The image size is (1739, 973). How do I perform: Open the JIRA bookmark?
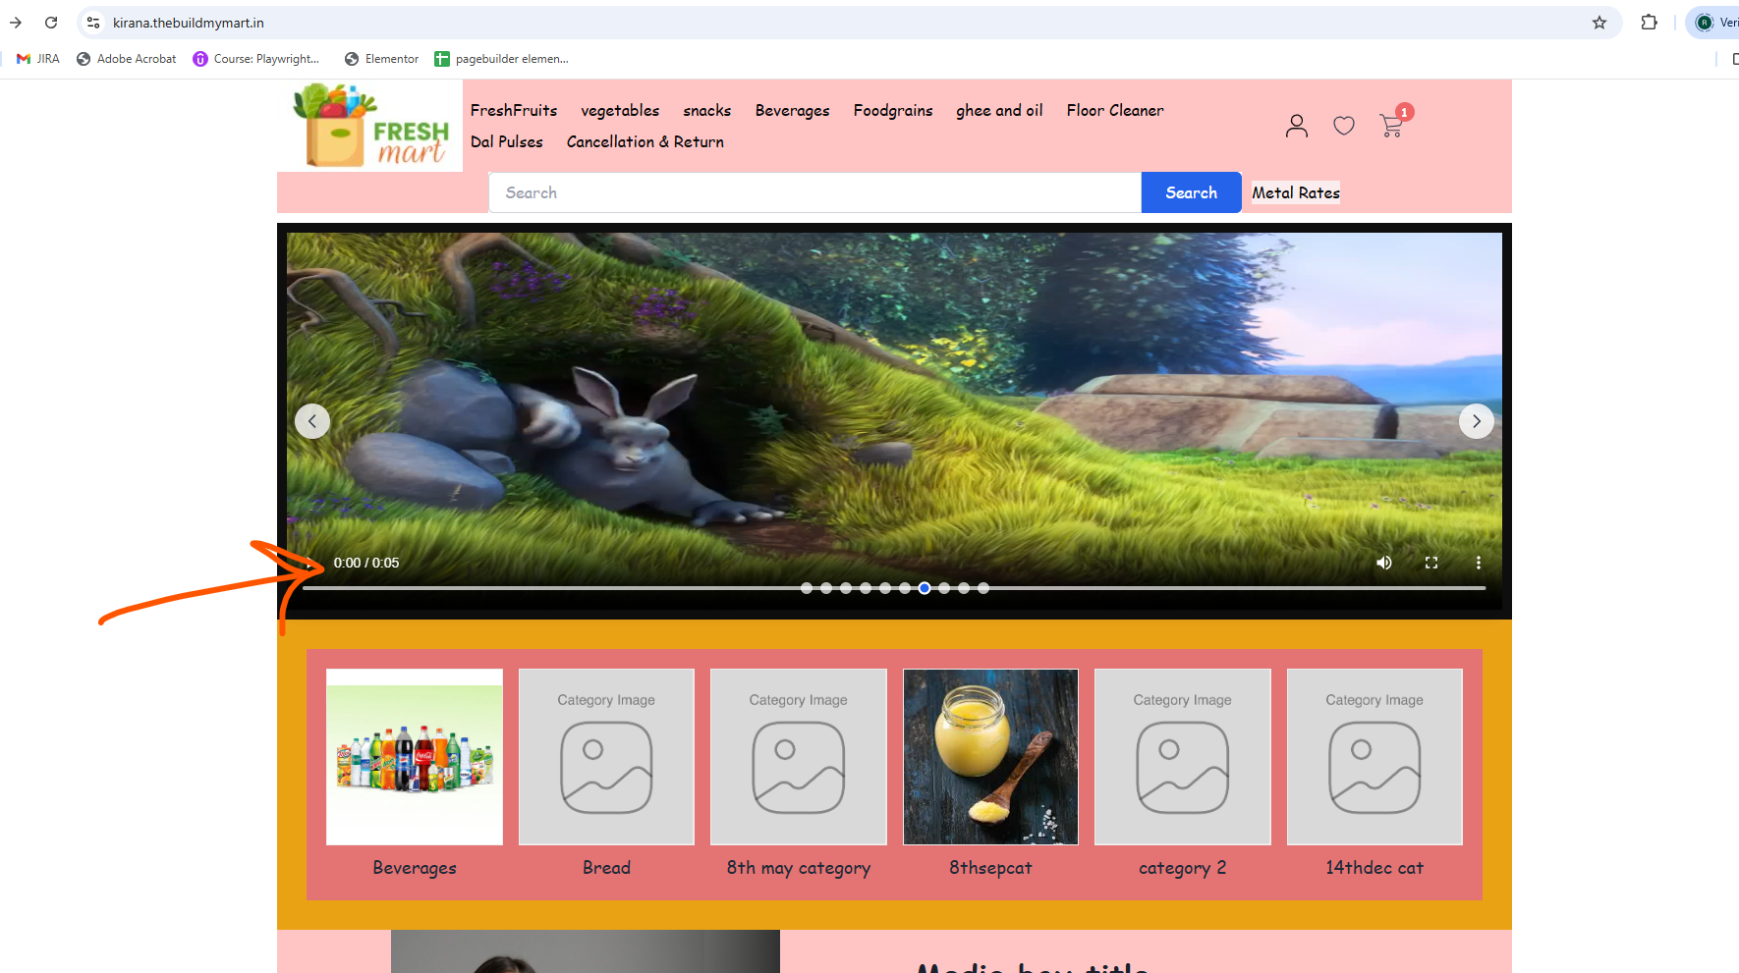coord(38,59)
